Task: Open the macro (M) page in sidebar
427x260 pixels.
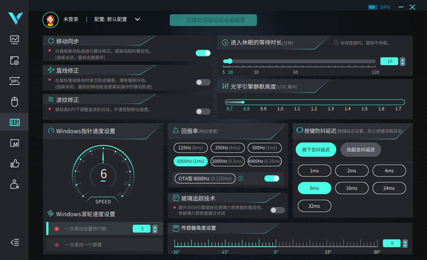Action: click(x=15, y=143)
